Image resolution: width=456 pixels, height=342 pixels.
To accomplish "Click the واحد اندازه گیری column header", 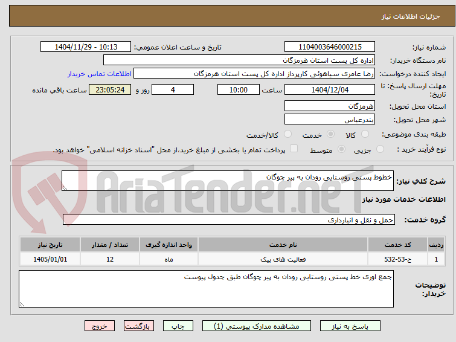I will (x=169, y=245).
